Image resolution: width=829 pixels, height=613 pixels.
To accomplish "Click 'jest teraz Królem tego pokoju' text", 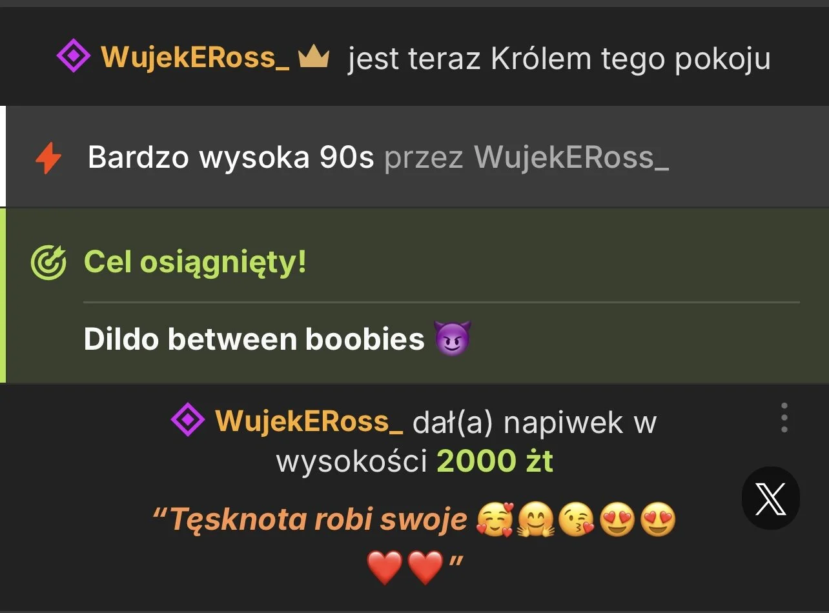I will pyautogui.click(x=559, y=59).
